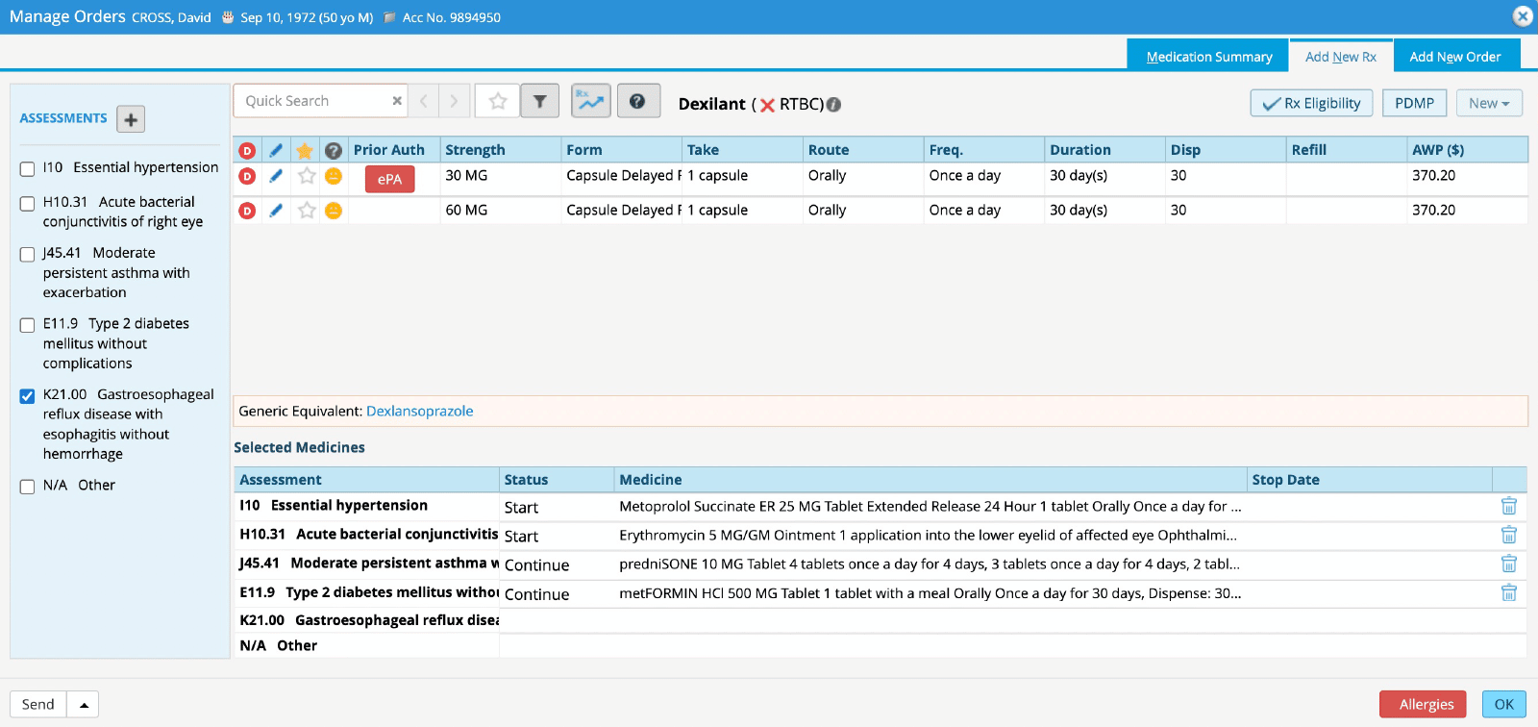This screenshot has height=727, width=1538.
Task: Open the New dropdown menu
Action: (1489, 103)
